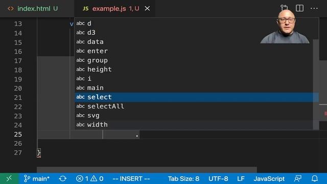Screen dimensions: 327x184
Task: Click the horizontal scrollbar under the editor
Action: point(147,169)
